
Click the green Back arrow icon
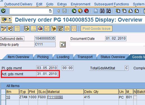pos(74,11)
